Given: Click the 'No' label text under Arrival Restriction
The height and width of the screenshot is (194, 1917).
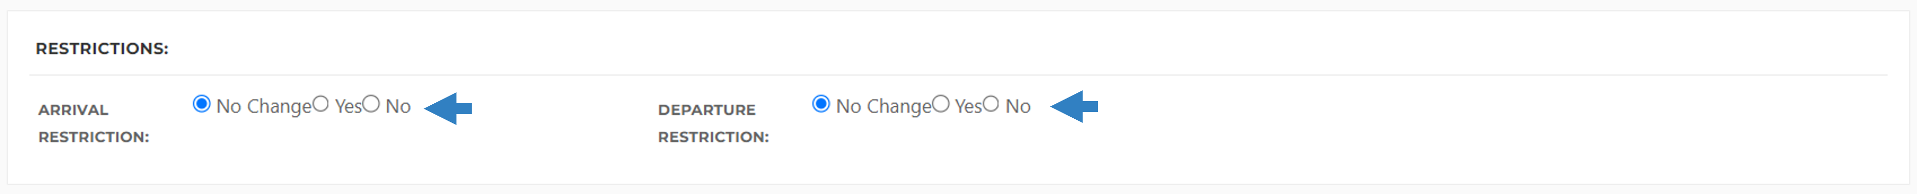Looking at the screenshot, I should pos(398,107).
